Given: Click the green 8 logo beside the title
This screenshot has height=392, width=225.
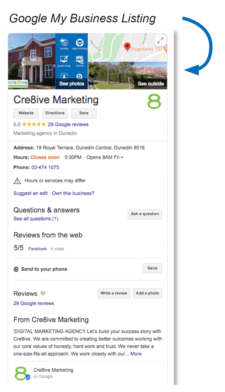Looking at the screenshot, I should (154, 102).
